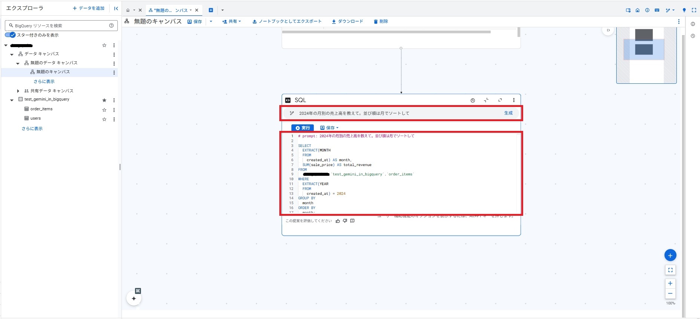This screenshot has height=319, width=700.
Task: Expand the 共有データ キャンバス tree node
Action: point(18,91)
